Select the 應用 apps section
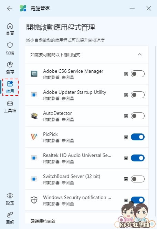Image resolution: width=157 pixels, height=229 pixels. pos(10,87)
